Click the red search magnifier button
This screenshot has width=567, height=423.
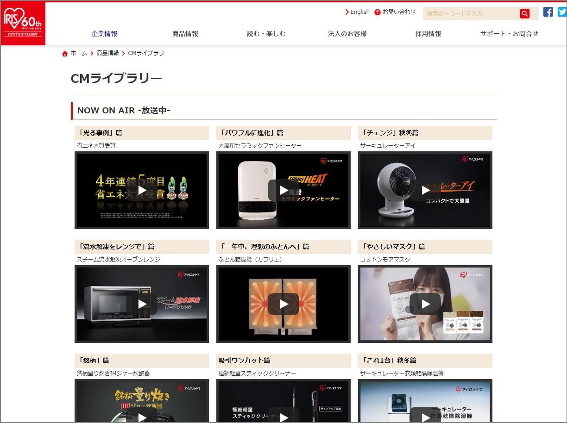point(524,13)
